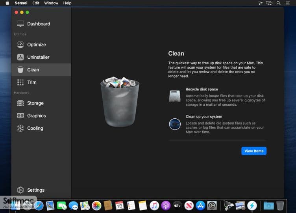Open the Edit menu

pyautogui.click(x=36, y=3)
